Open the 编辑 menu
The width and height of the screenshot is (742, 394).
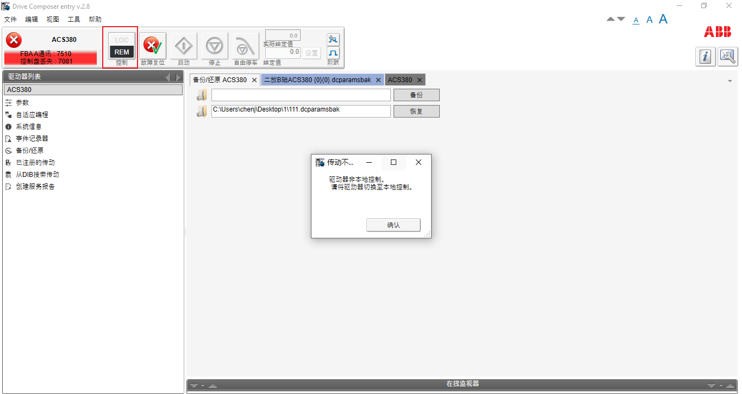pyautogui.click(x=32, y=19)
